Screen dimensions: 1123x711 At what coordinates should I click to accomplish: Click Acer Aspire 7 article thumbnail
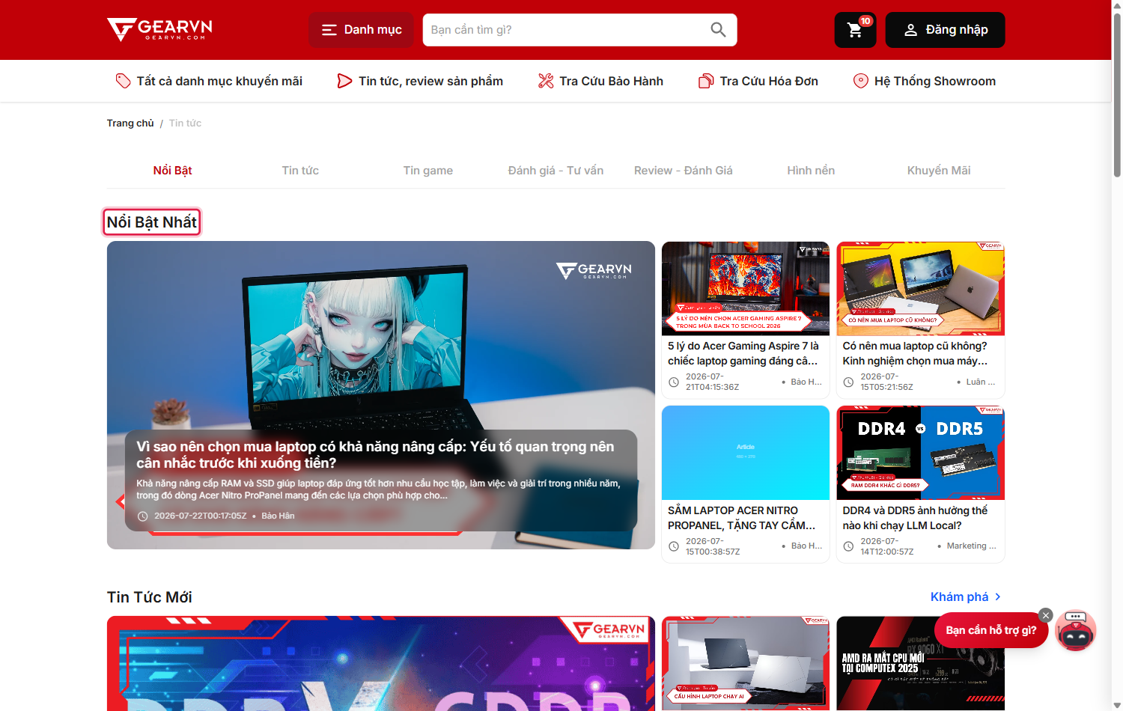[x=746, y=288]
